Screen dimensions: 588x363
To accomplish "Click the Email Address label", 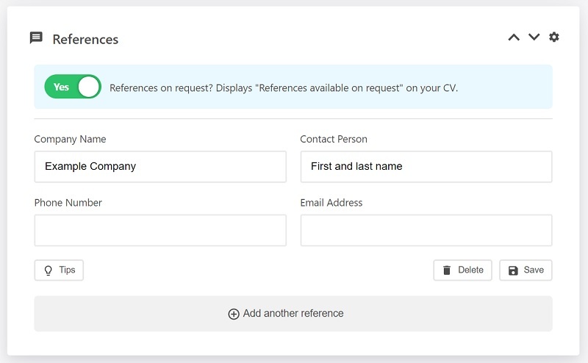I will [331, 203].
